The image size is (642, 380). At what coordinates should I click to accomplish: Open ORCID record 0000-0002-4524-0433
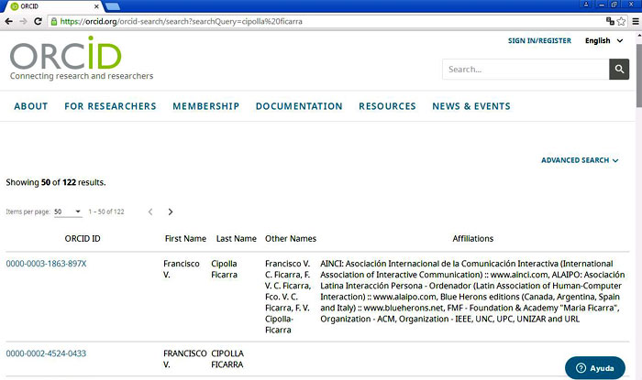(46, 353)
